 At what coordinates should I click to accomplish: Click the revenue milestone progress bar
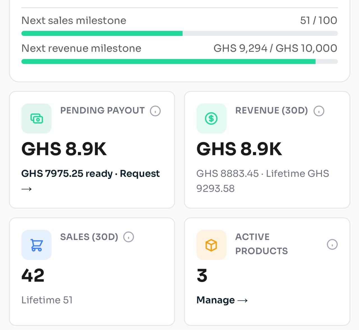[x=179, y=62]
